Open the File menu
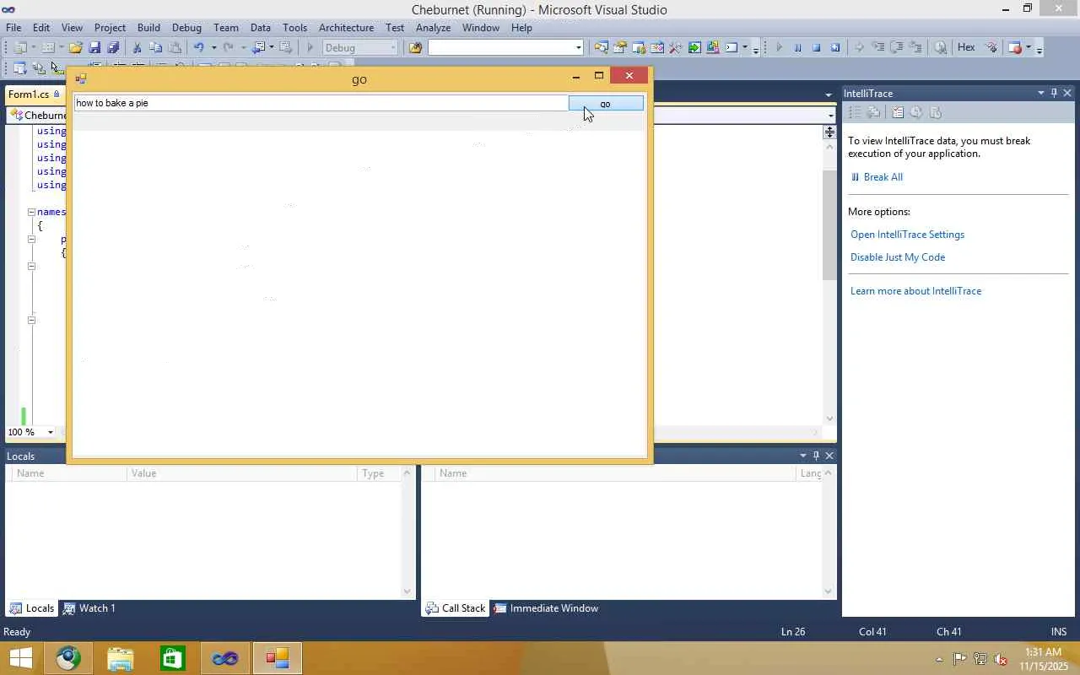 point(13,28)
